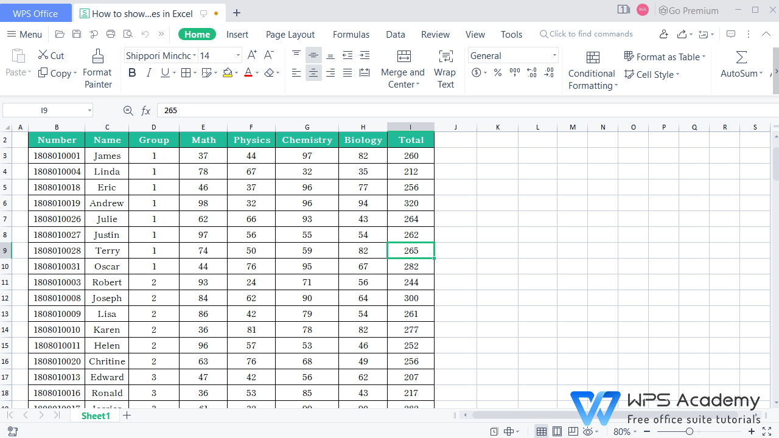Switch to the Formulas ribbon tab

point(351,34)
